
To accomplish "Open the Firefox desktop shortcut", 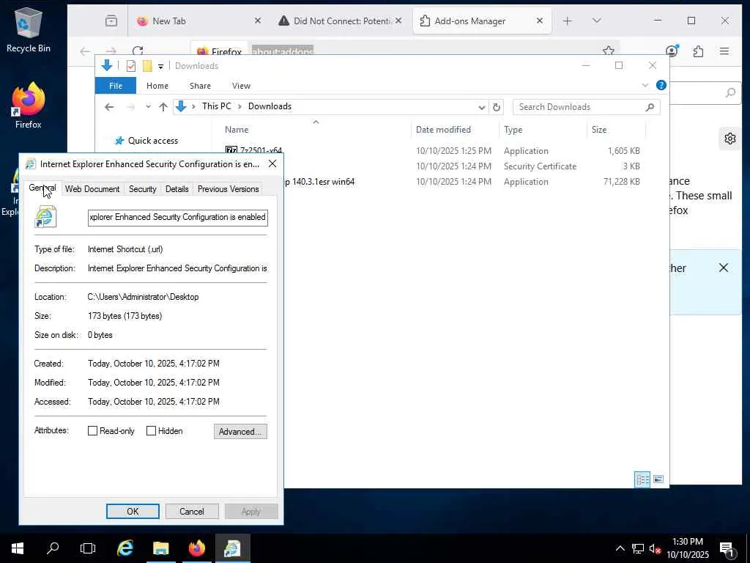I will pyautogui.click(x=29, y=106).
